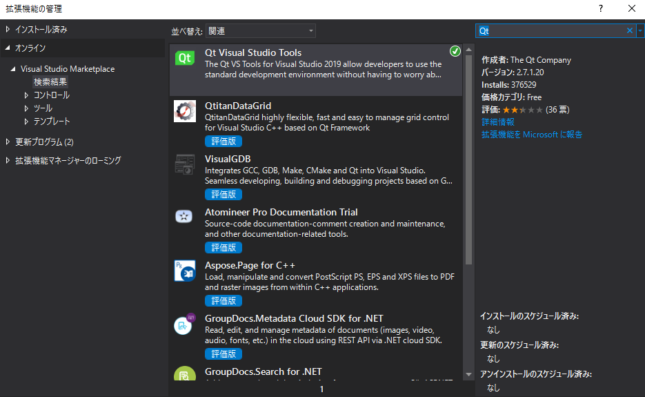Screen dimensions: 645x397
Task: Click the 評価版 badge under Aspose.Page
Action: coord(224,300)
